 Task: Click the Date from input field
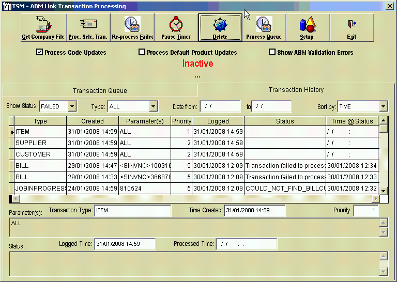tap(220, 106)
